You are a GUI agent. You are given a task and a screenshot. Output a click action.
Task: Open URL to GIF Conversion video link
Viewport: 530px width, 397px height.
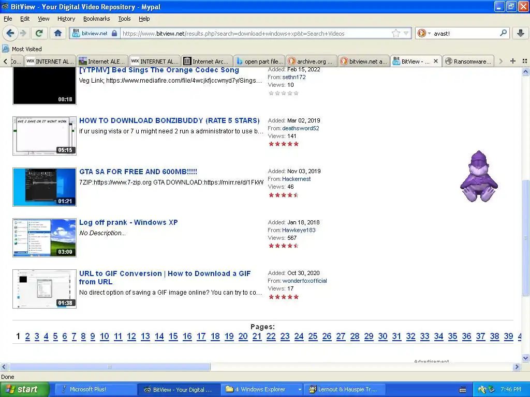pos(165,278)
